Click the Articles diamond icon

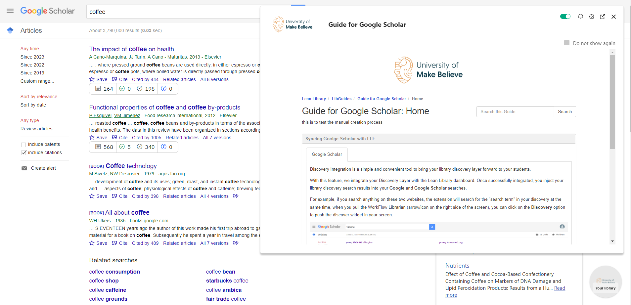point(10,30)
